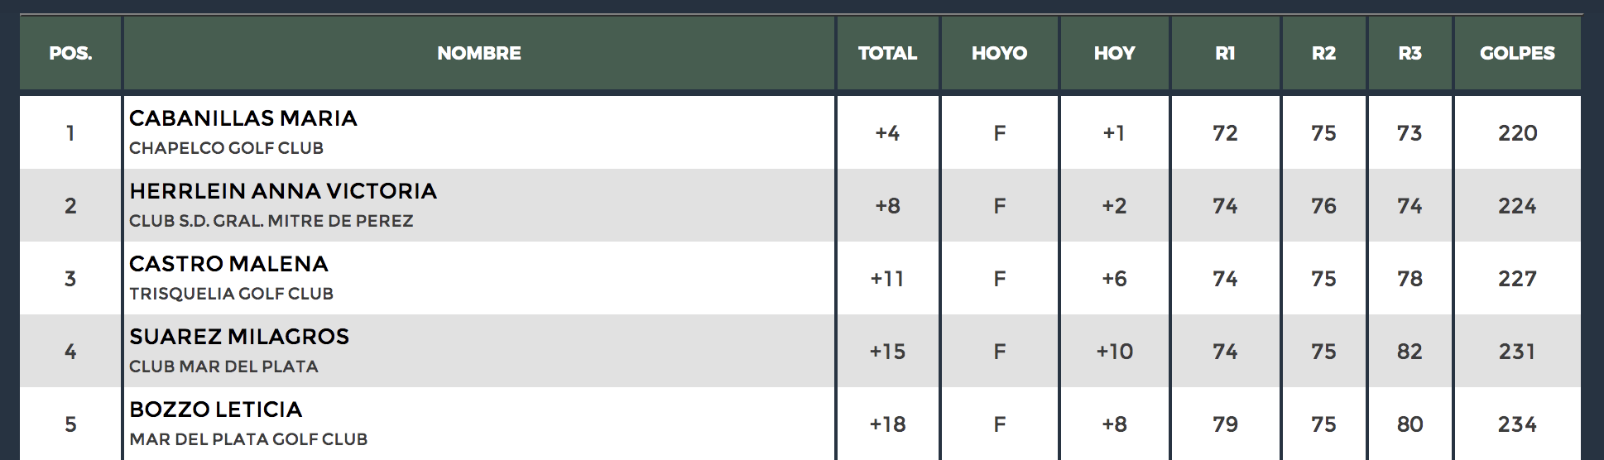
Task: Click the R1 column header
Action: 1225,53
